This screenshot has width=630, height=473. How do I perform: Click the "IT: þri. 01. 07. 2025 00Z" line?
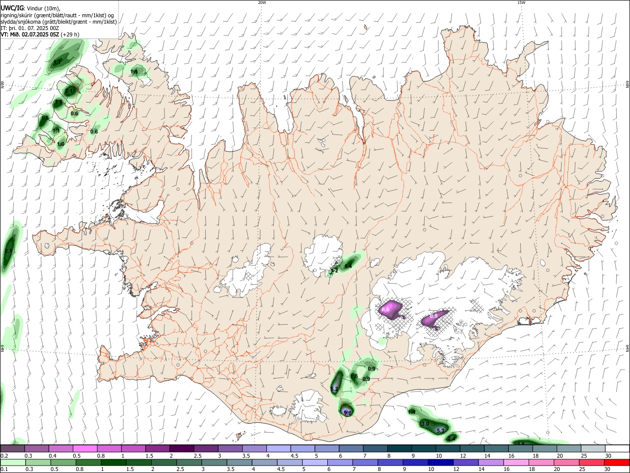(x=30, y=28)
